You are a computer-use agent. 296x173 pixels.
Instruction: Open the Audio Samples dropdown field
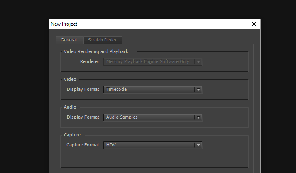(149, 117)
